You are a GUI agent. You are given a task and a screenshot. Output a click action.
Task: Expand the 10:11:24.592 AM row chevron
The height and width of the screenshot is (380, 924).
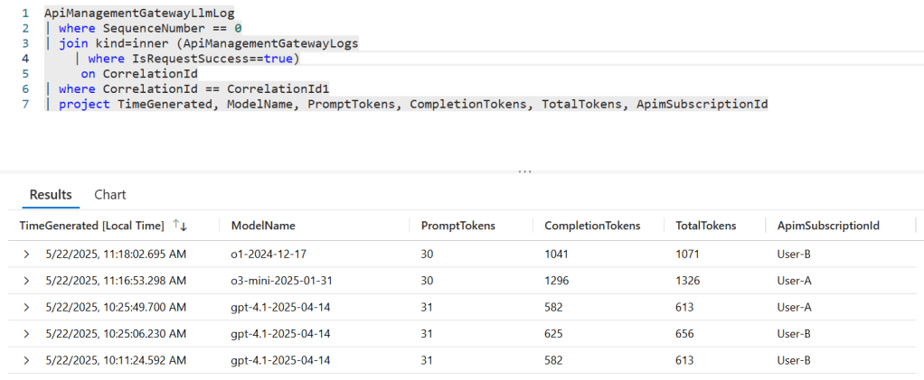coord(27,360)
